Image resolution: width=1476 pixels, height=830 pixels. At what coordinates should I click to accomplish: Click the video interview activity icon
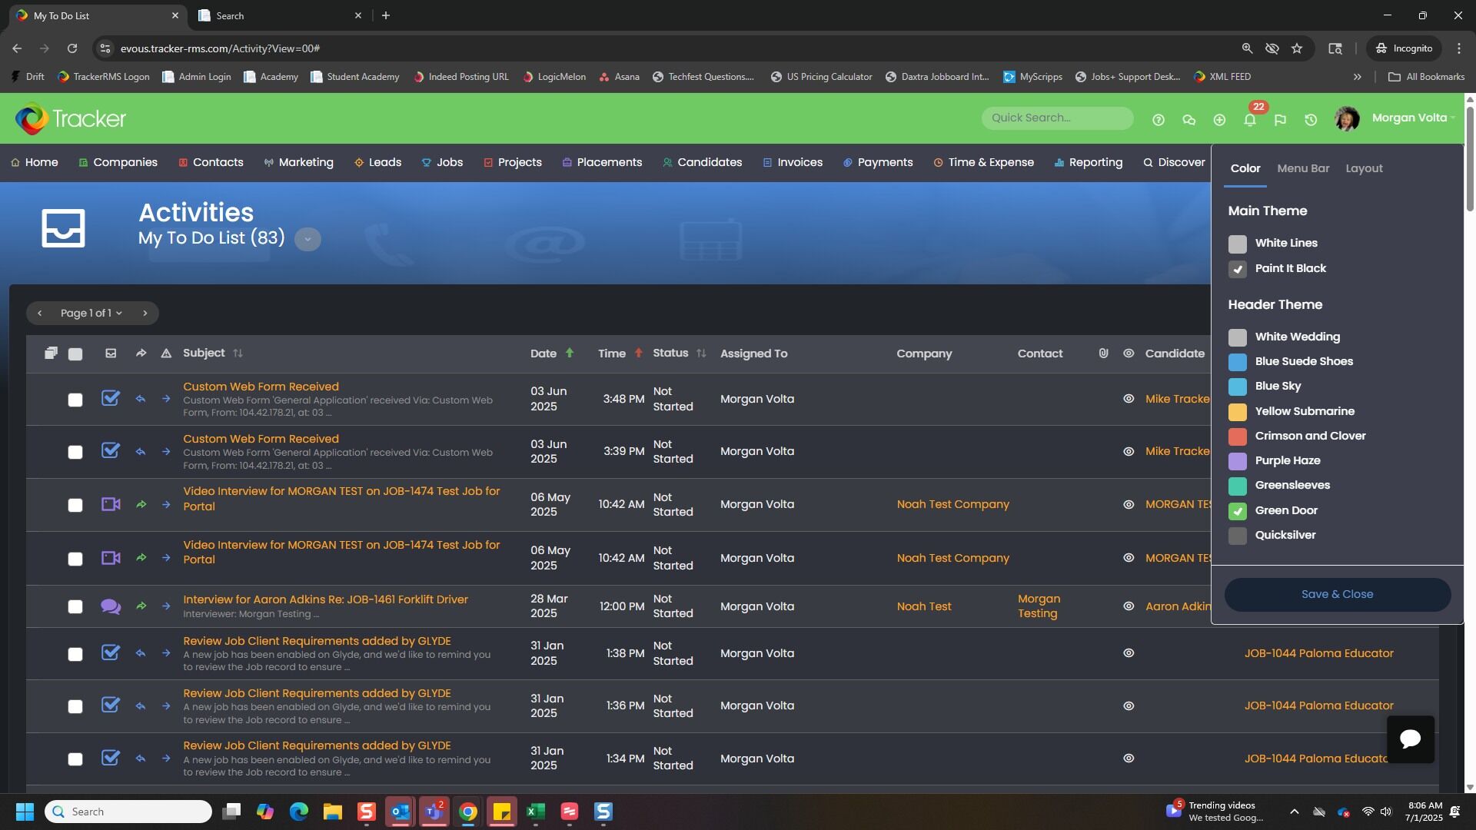111,505
